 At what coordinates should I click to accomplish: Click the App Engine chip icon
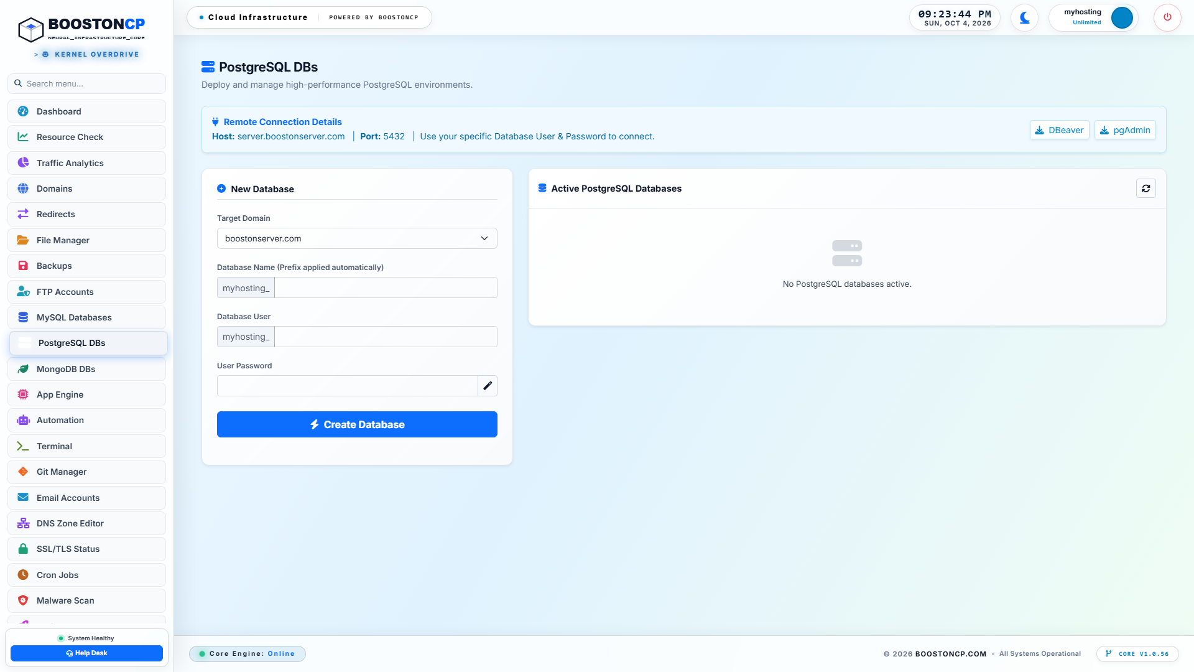(23, 394)
